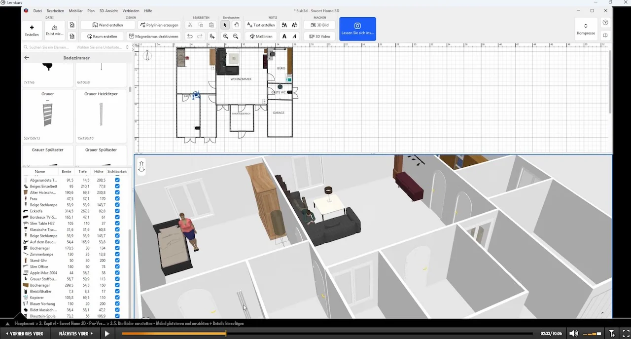Click the Wand erstellen button
631x339 pixels.
(x=108, y=25)
